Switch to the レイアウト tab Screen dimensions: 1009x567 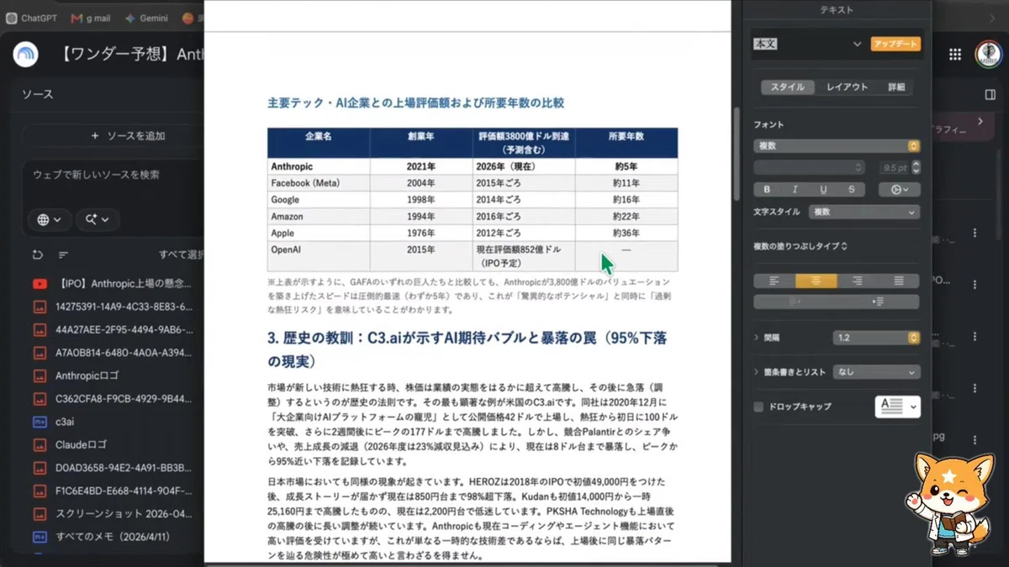[847, 87]
